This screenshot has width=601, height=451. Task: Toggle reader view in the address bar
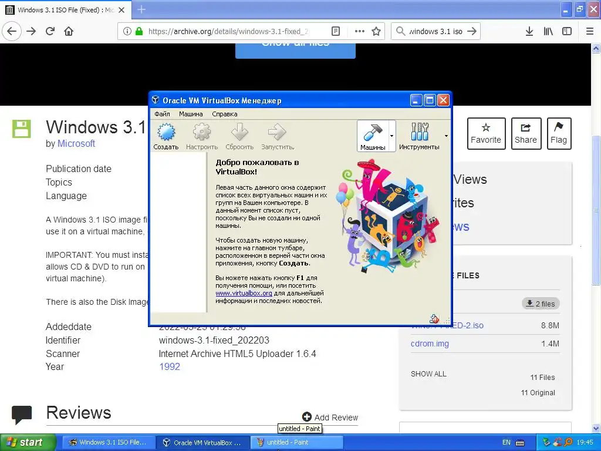336,31
